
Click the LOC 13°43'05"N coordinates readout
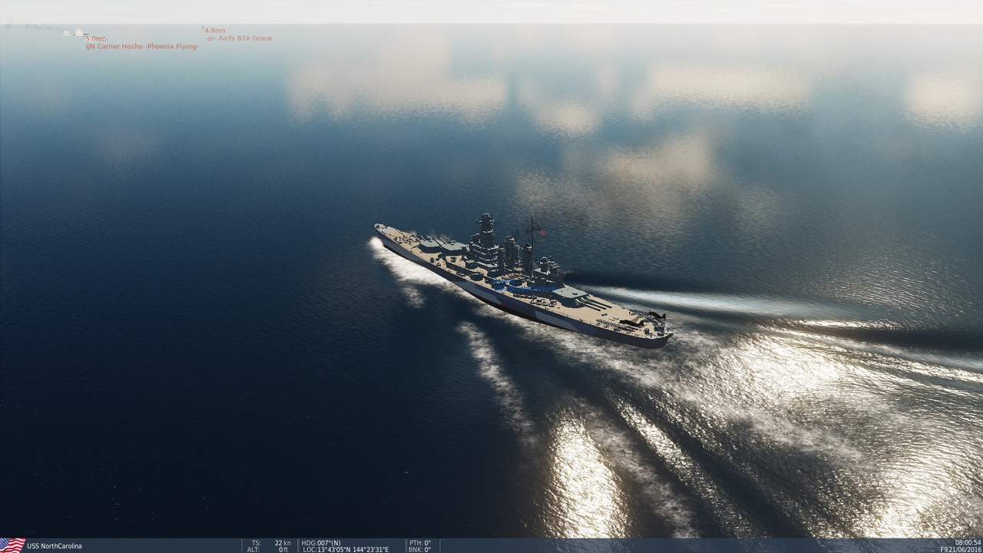click(345, 549)
